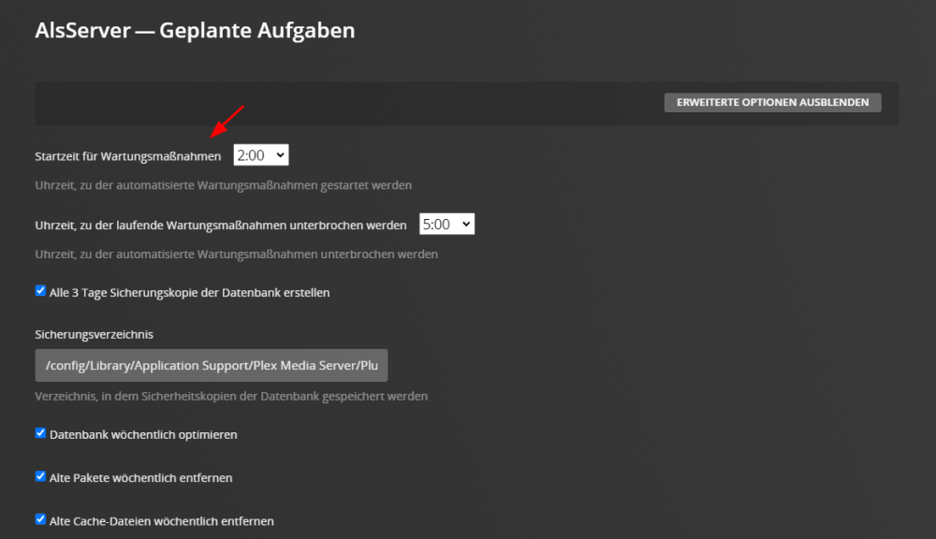Screen dimensions: 936x539
Task: Open the 5:00 maintenance stop time dropdown
Action: (446, 224)
